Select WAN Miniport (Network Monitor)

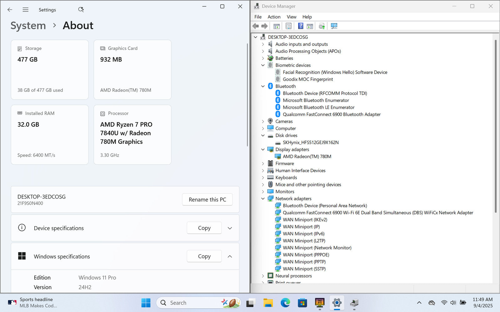[317, 248]
